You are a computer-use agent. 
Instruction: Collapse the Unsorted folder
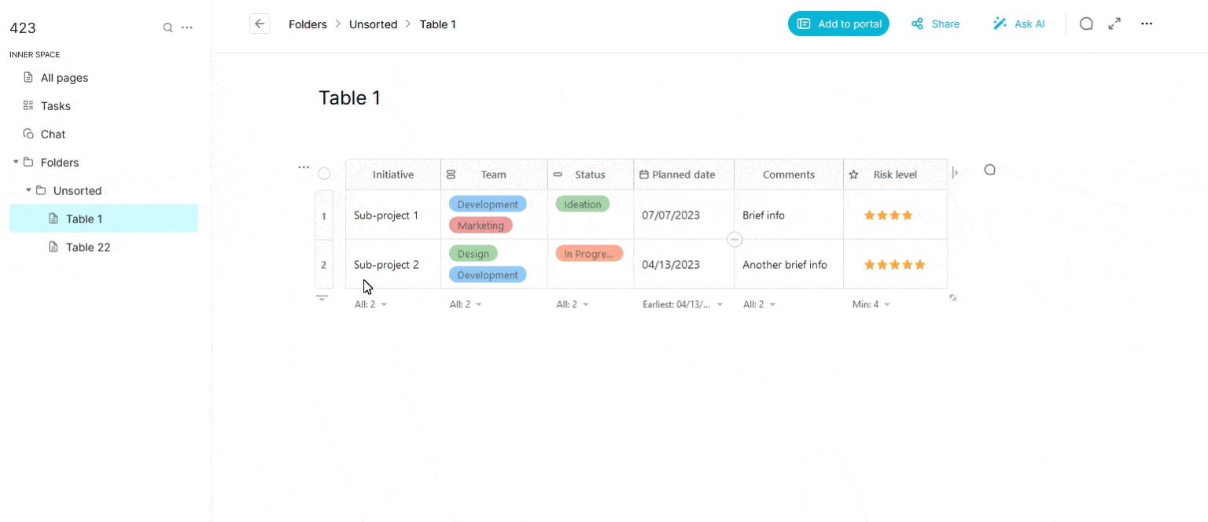28,190
